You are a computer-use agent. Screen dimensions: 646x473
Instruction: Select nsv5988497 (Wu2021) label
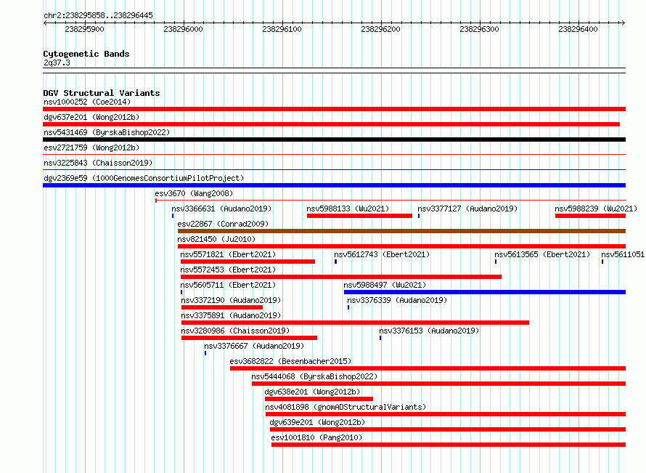[x=385, y=285]
